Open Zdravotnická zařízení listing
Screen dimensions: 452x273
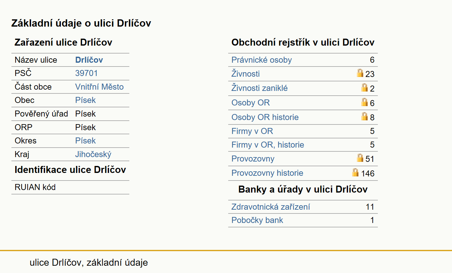click(x=270, y=207)
